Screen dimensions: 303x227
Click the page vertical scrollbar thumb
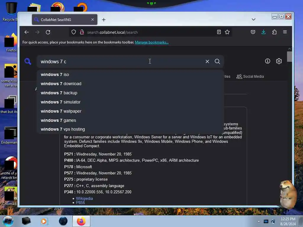(289, 56)
